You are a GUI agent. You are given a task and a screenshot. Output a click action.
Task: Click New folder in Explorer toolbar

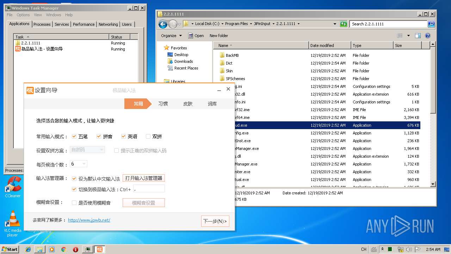click(219, 36)
